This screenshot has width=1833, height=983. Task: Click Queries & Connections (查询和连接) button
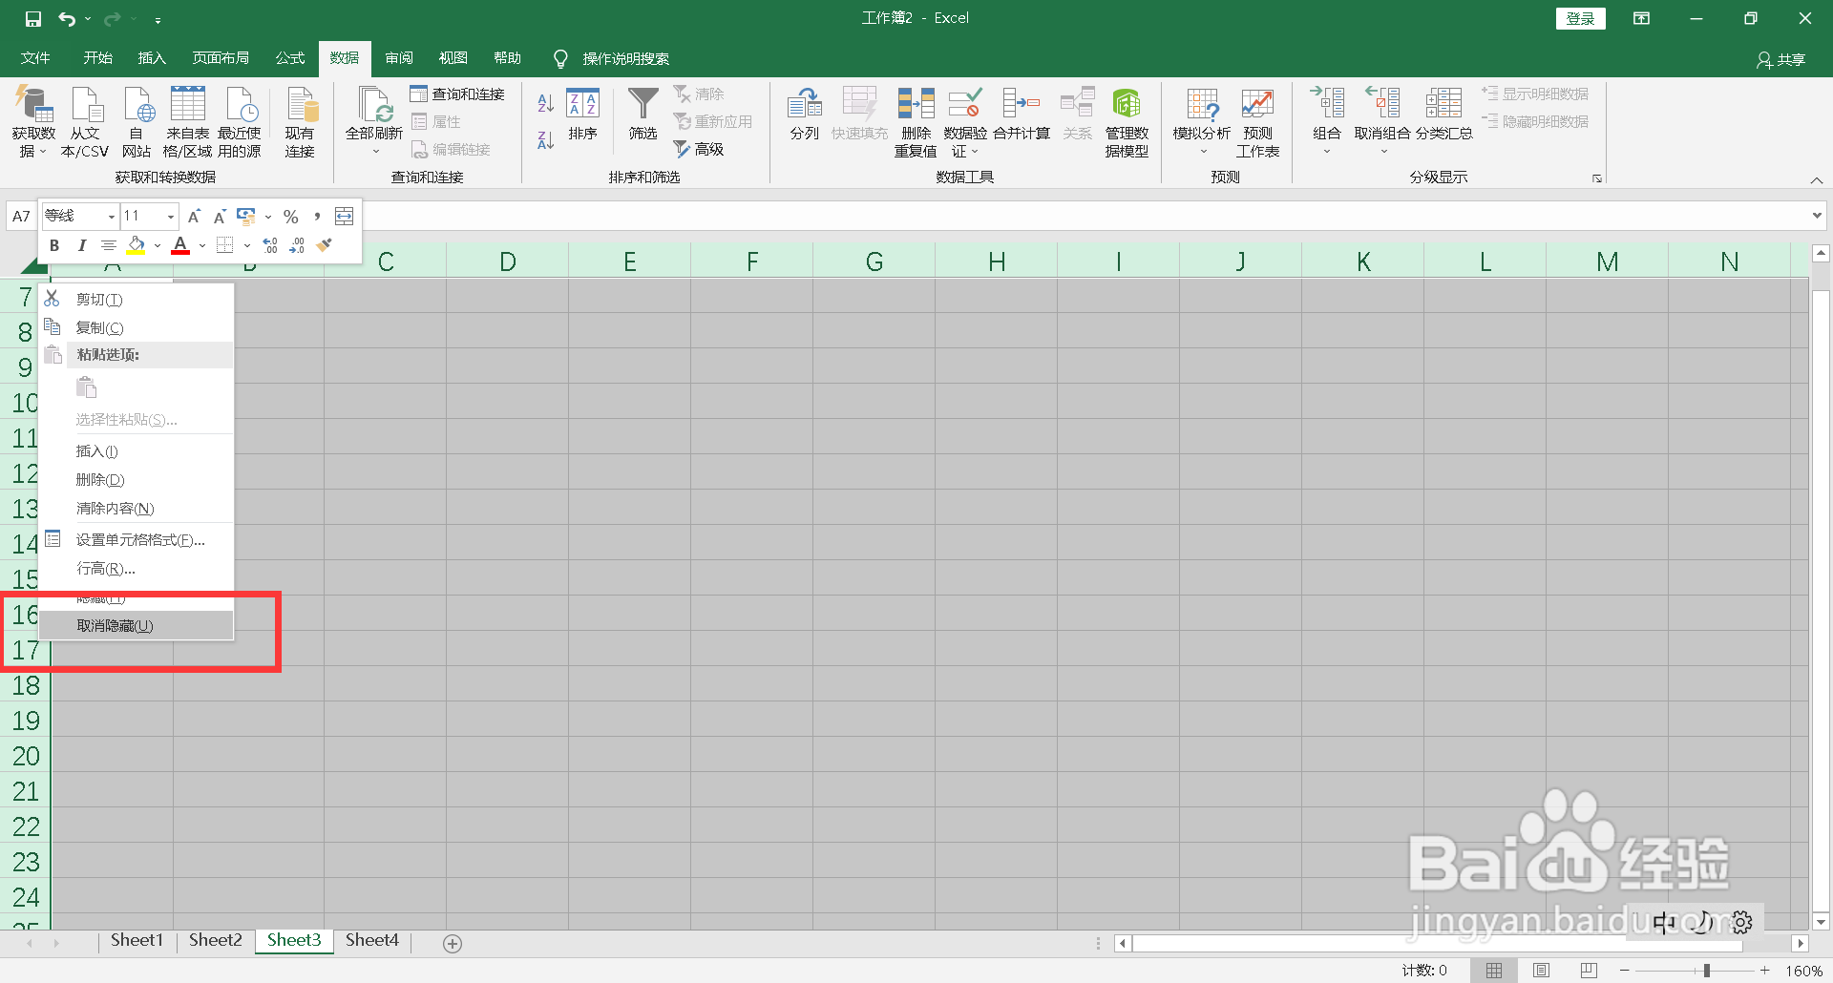457,94
